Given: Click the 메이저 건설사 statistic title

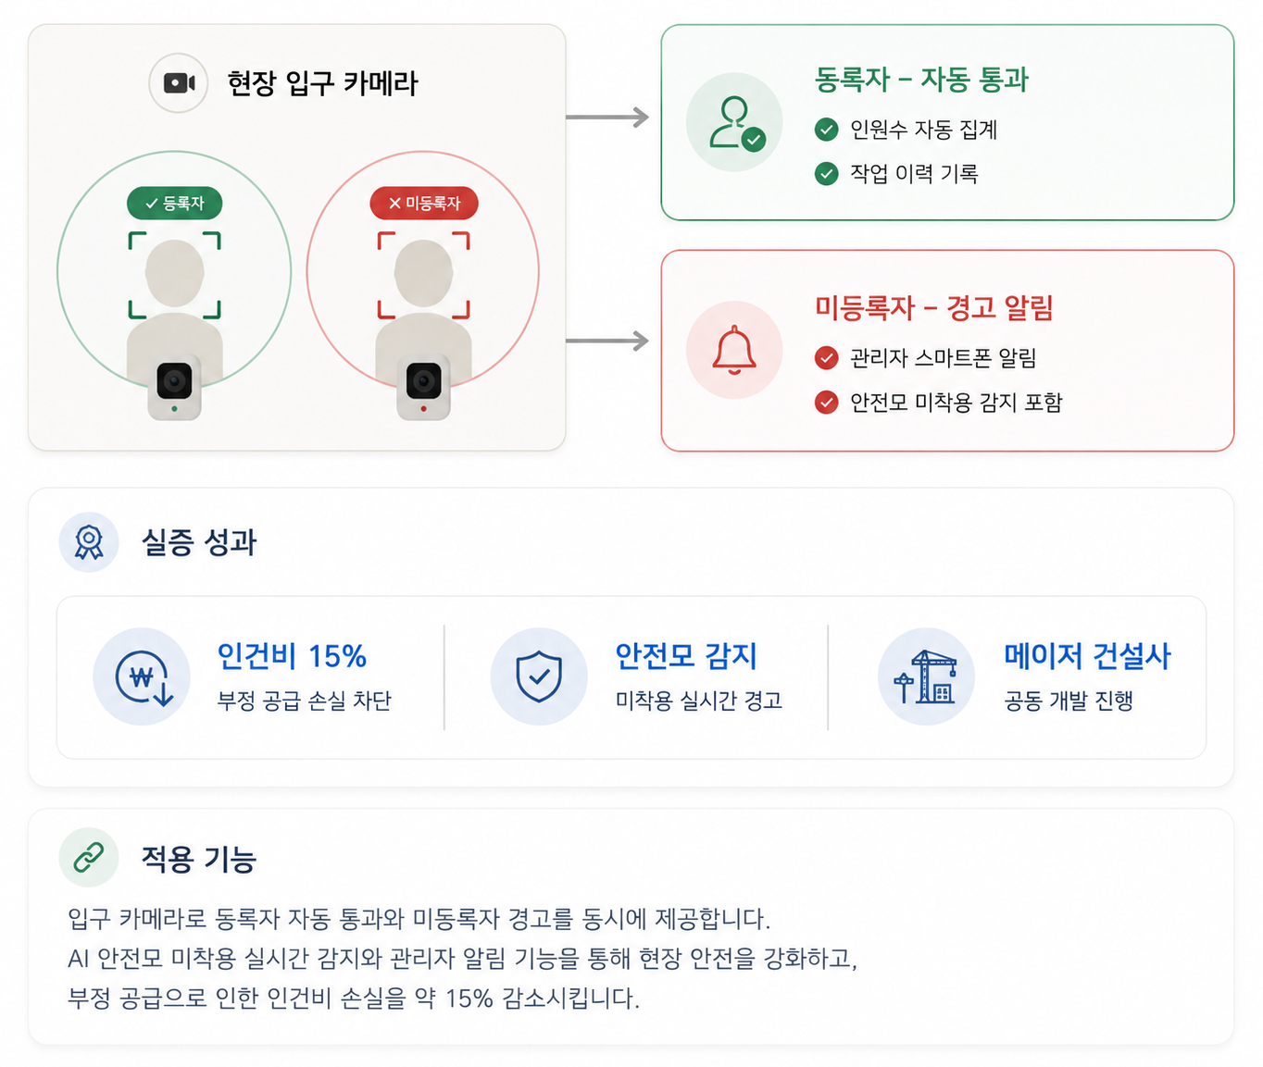Looking at the screenshot, I should pos(1087,656).
